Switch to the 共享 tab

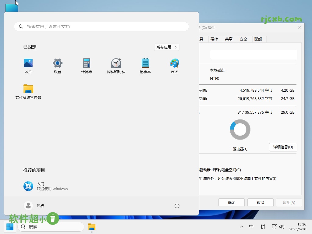tap(229, 39)
